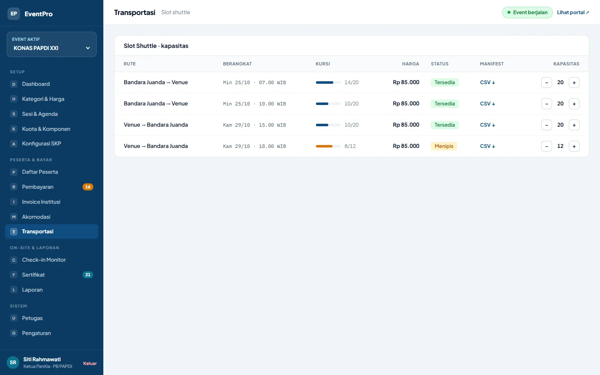Image resolution: width=600 pixels, height=375 pixels.
Task: Open the KONAS PAPDI XXI event dropdown
Action: click(x=52, y=44)
